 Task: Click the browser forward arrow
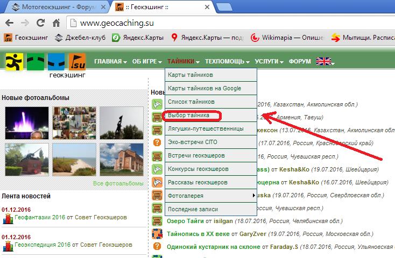point(25,23)
